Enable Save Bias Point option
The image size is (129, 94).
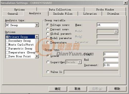(x=7, y=56)
